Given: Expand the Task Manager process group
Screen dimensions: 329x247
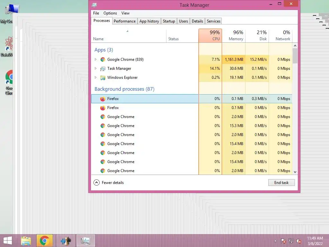Looking at the screenshot, I should pos(95,69).
